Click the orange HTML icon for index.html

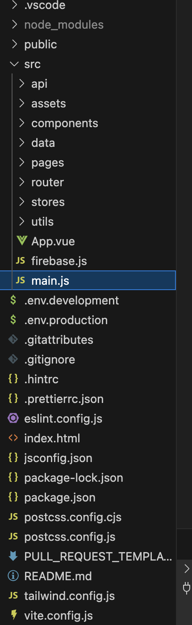[x=13, y=438]
